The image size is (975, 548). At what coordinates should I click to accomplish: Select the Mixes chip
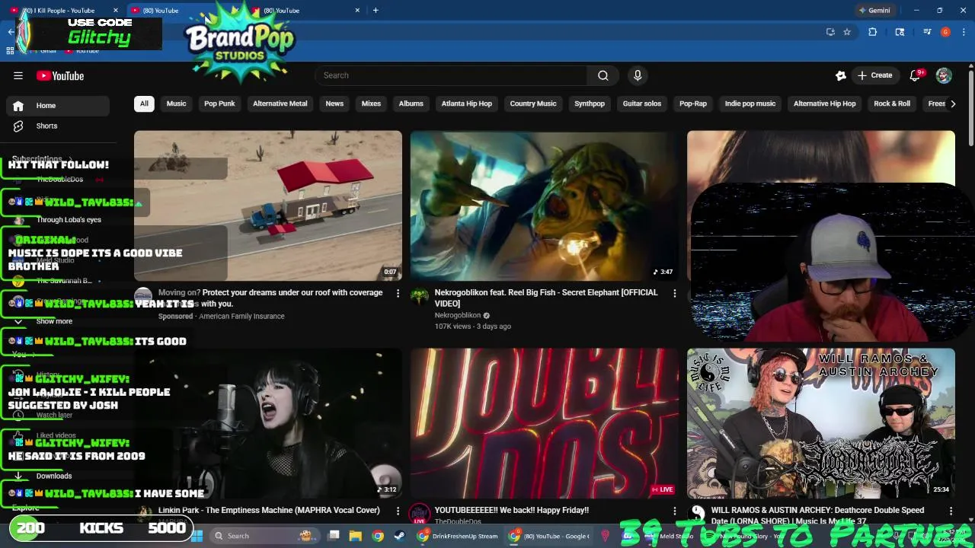click(371, 104)
